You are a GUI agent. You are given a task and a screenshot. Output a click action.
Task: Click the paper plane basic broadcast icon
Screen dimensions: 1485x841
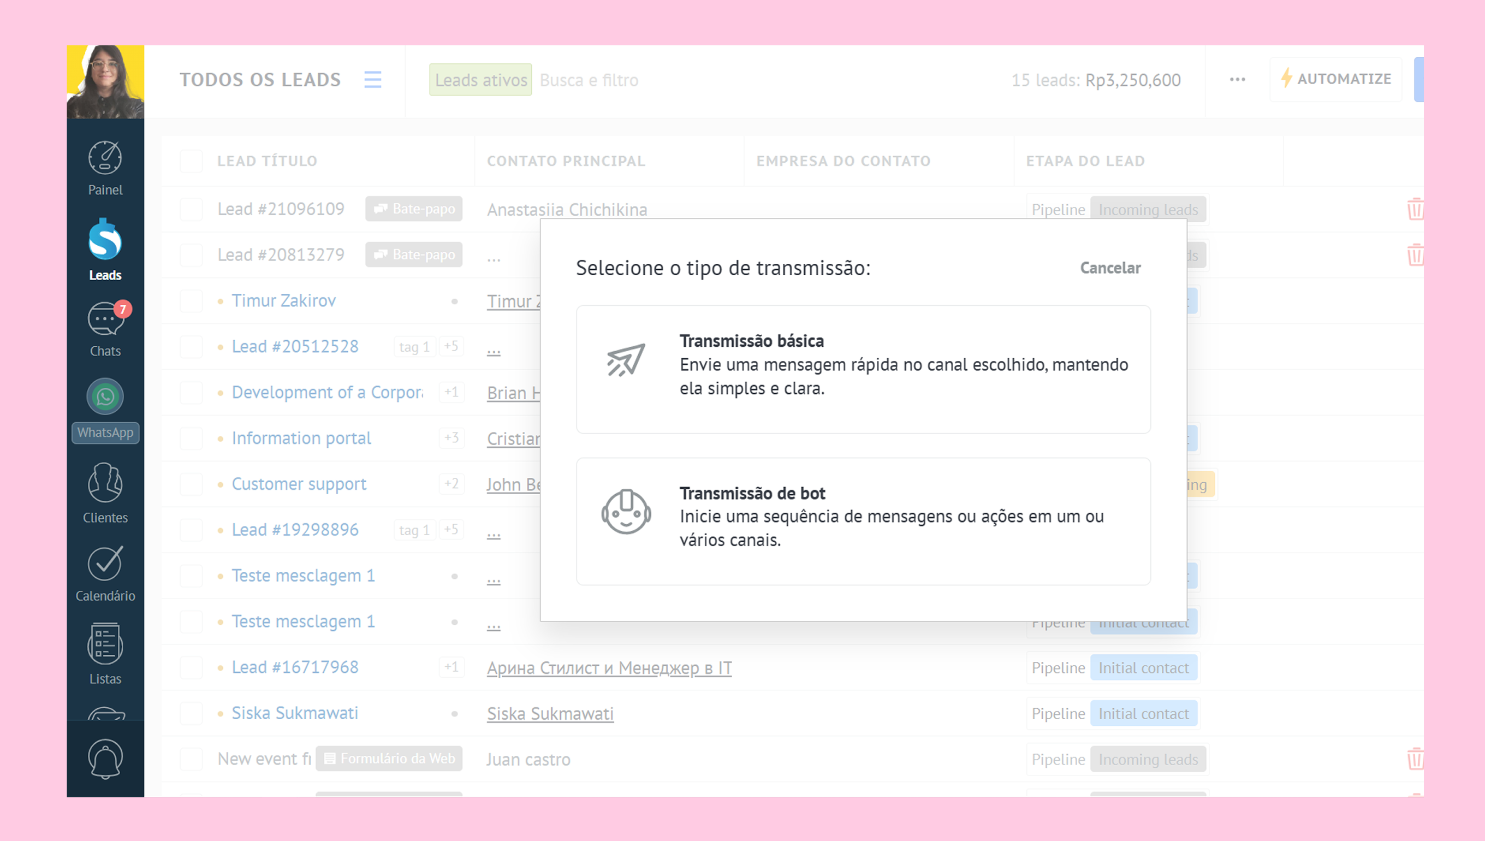coord(626,360)
